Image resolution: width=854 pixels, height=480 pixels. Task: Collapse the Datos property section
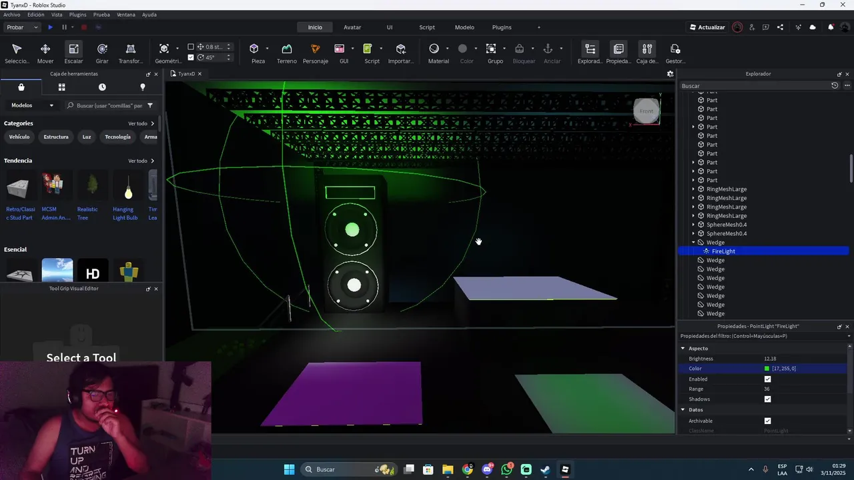pos(683,410)
